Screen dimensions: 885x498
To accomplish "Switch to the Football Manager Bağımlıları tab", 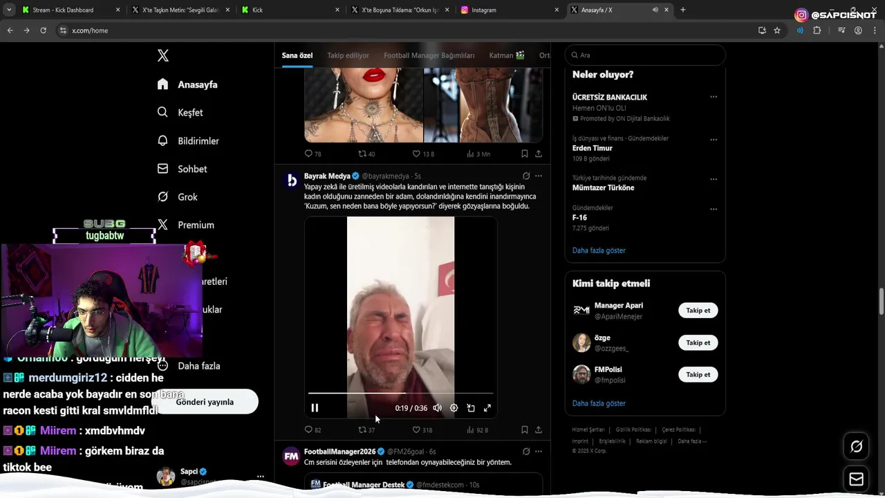I will (x=429, y=55).
